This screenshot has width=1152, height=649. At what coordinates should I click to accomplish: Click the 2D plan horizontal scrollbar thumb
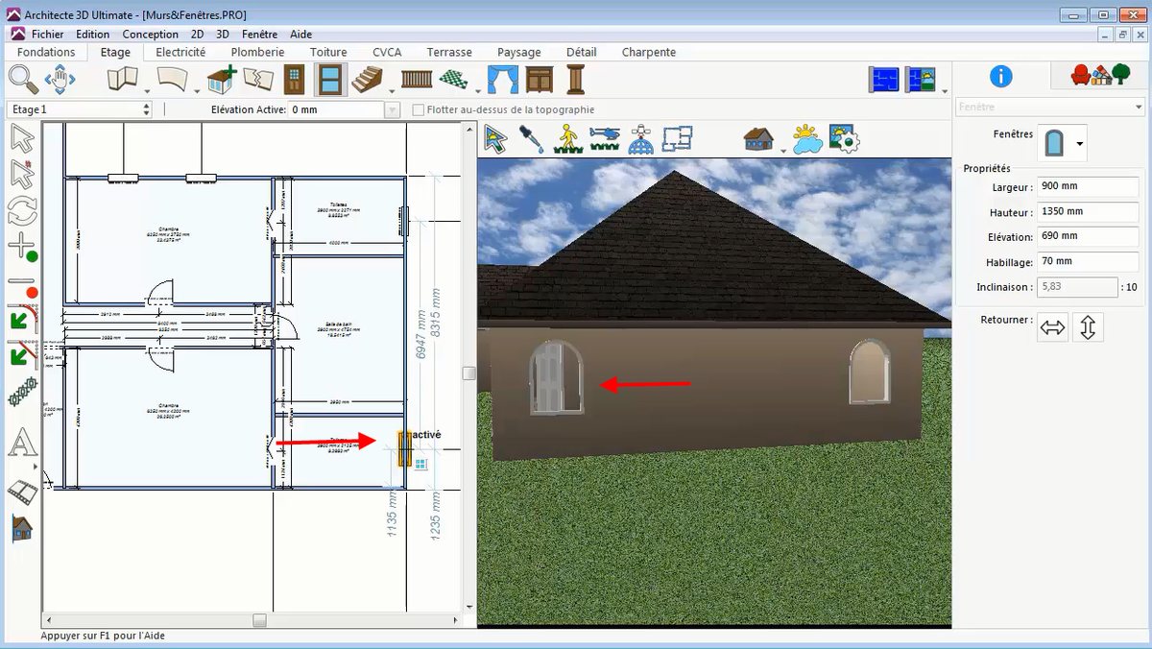click(259, 620)
